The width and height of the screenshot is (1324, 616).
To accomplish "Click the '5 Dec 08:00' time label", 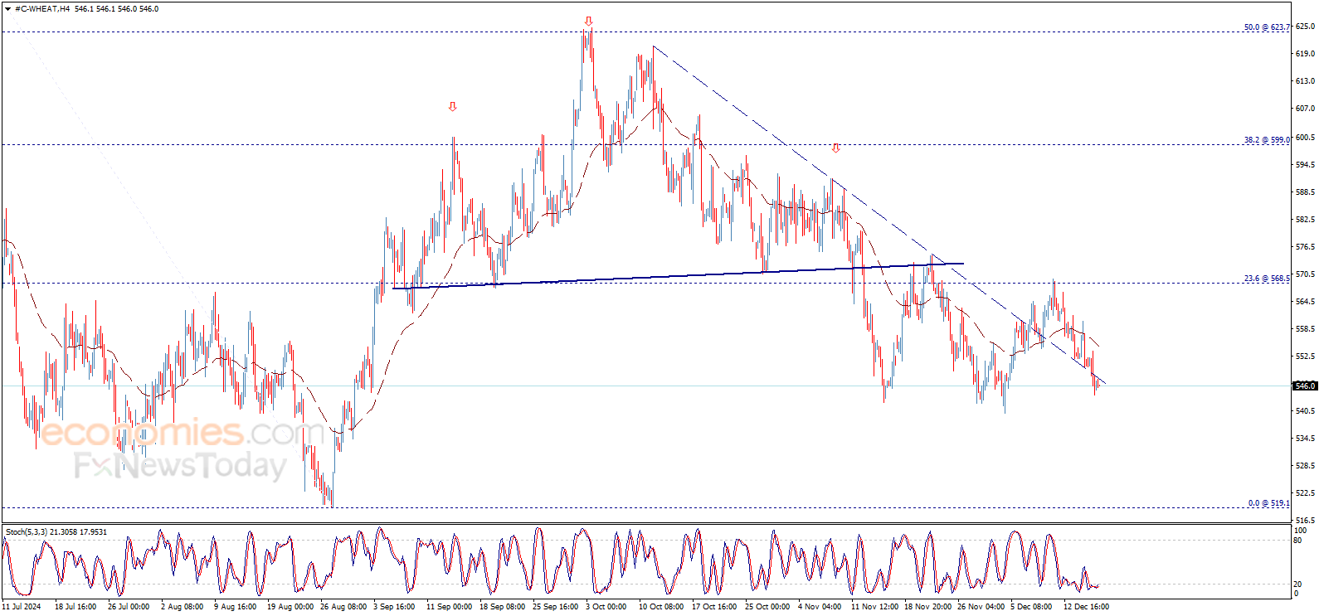I will coord(1031,607).
